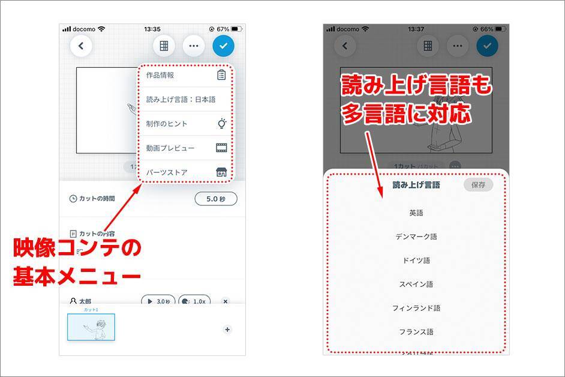Open 制作のヒント menu entry

pyautogui.click(x=186, y=124)
